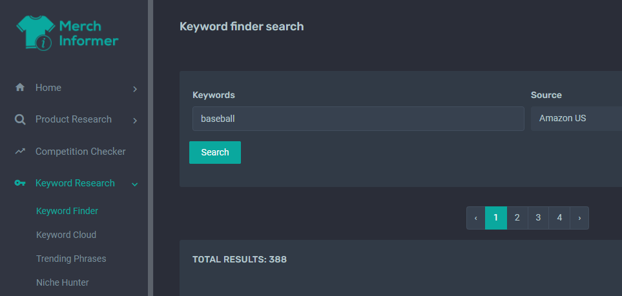Image resolution: width=622 pixels, height=296 pixels.
Task: Open the Amazon US source dropdown
Action: pyautogui.click(x=576, y=119)
